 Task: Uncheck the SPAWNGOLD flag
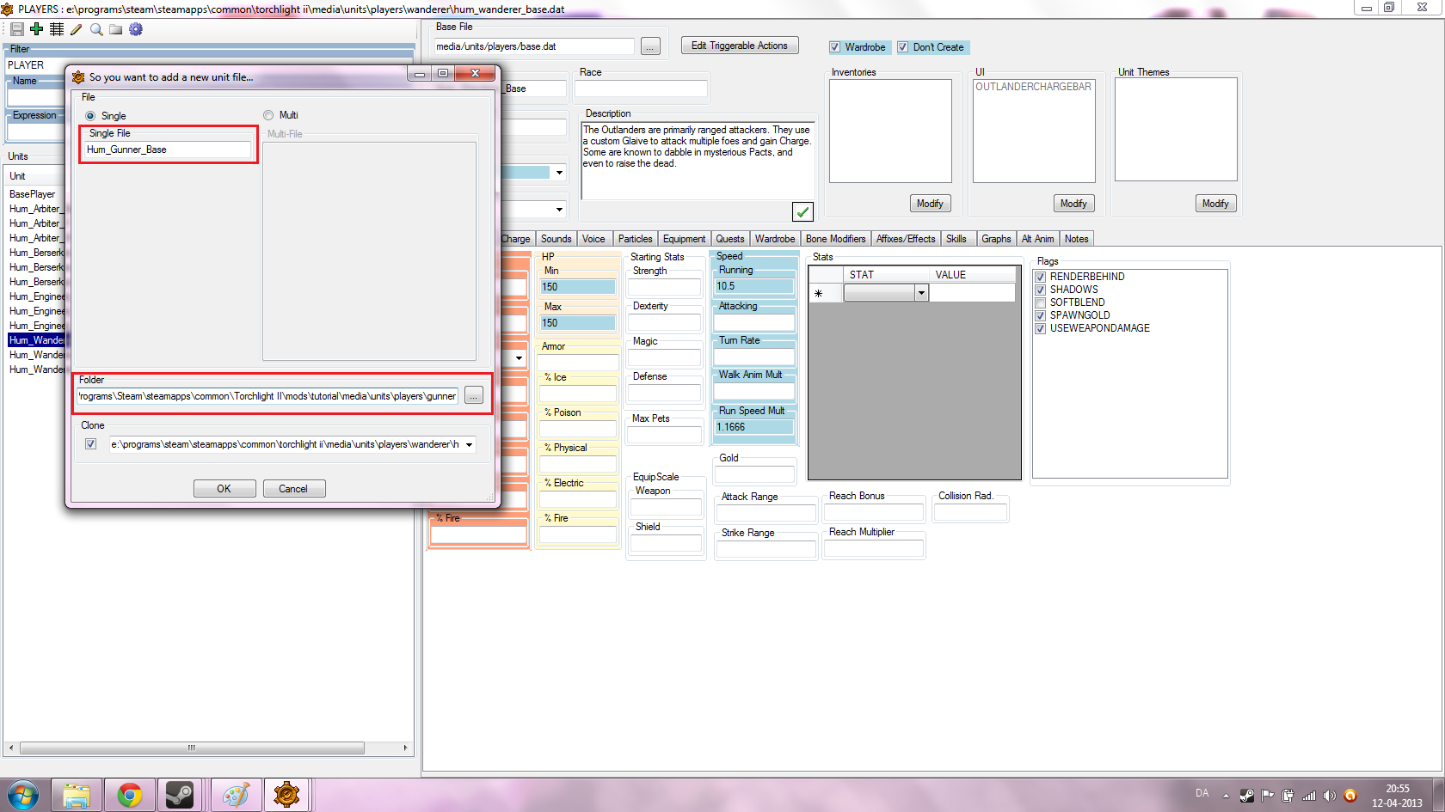[x=1041, y=315]
